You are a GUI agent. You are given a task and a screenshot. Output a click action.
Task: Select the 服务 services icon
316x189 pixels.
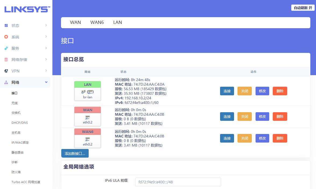(x=6, y=48)
